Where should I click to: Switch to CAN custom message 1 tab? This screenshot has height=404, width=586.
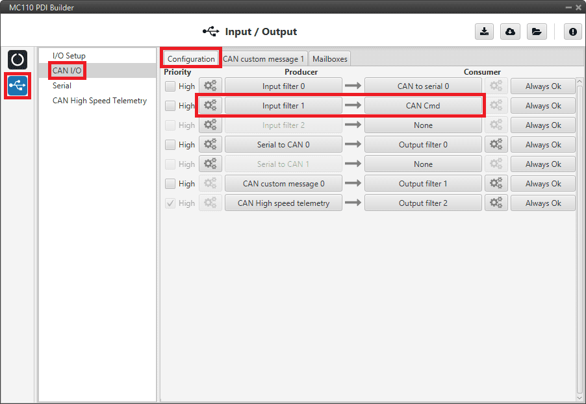tap(263, 58)
